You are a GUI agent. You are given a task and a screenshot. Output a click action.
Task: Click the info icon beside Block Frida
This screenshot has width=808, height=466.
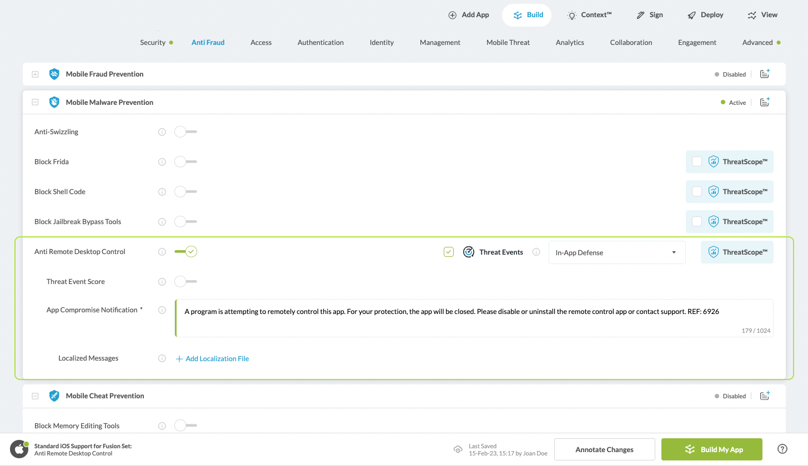[x=162, y=162]
